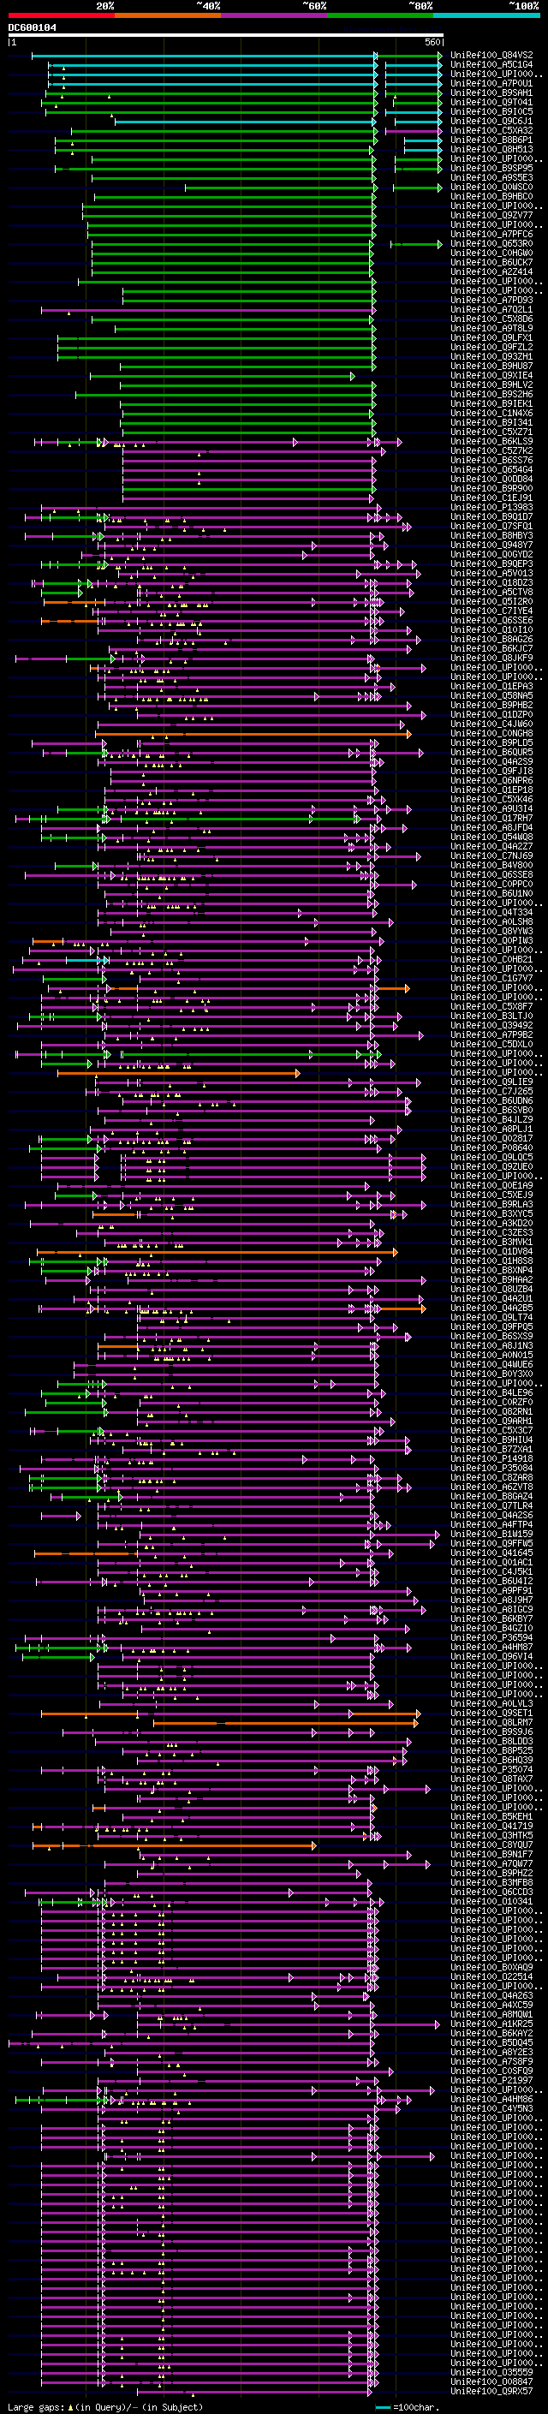Select label UniRef100_B6UCK7
This screenshot has width=548, height=2414.
(x=491, y=262)
